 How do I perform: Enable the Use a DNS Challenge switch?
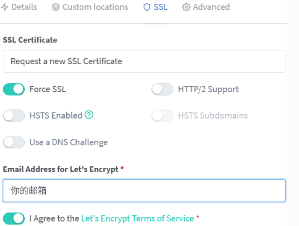click(13, 142)
